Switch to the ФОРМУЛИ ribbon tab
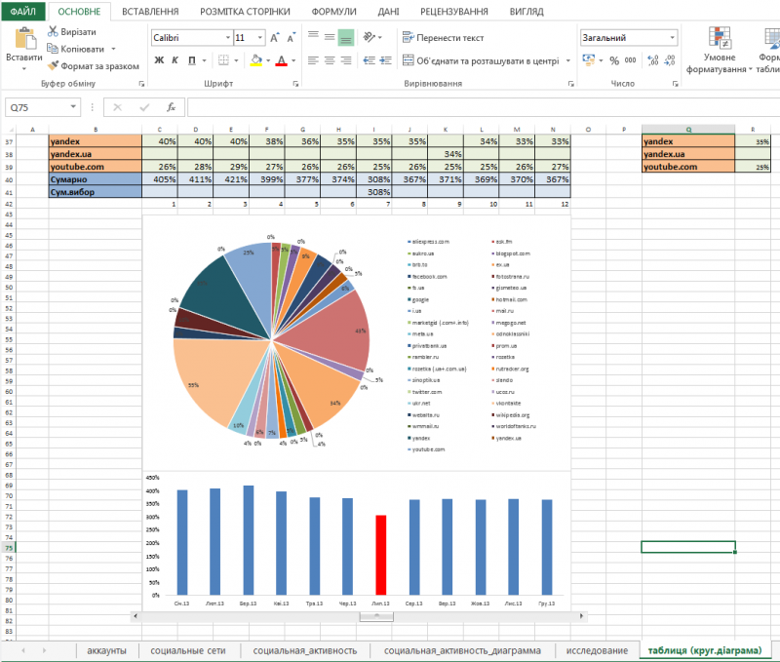This screenshot has height=662, width=780. (333, 12)
